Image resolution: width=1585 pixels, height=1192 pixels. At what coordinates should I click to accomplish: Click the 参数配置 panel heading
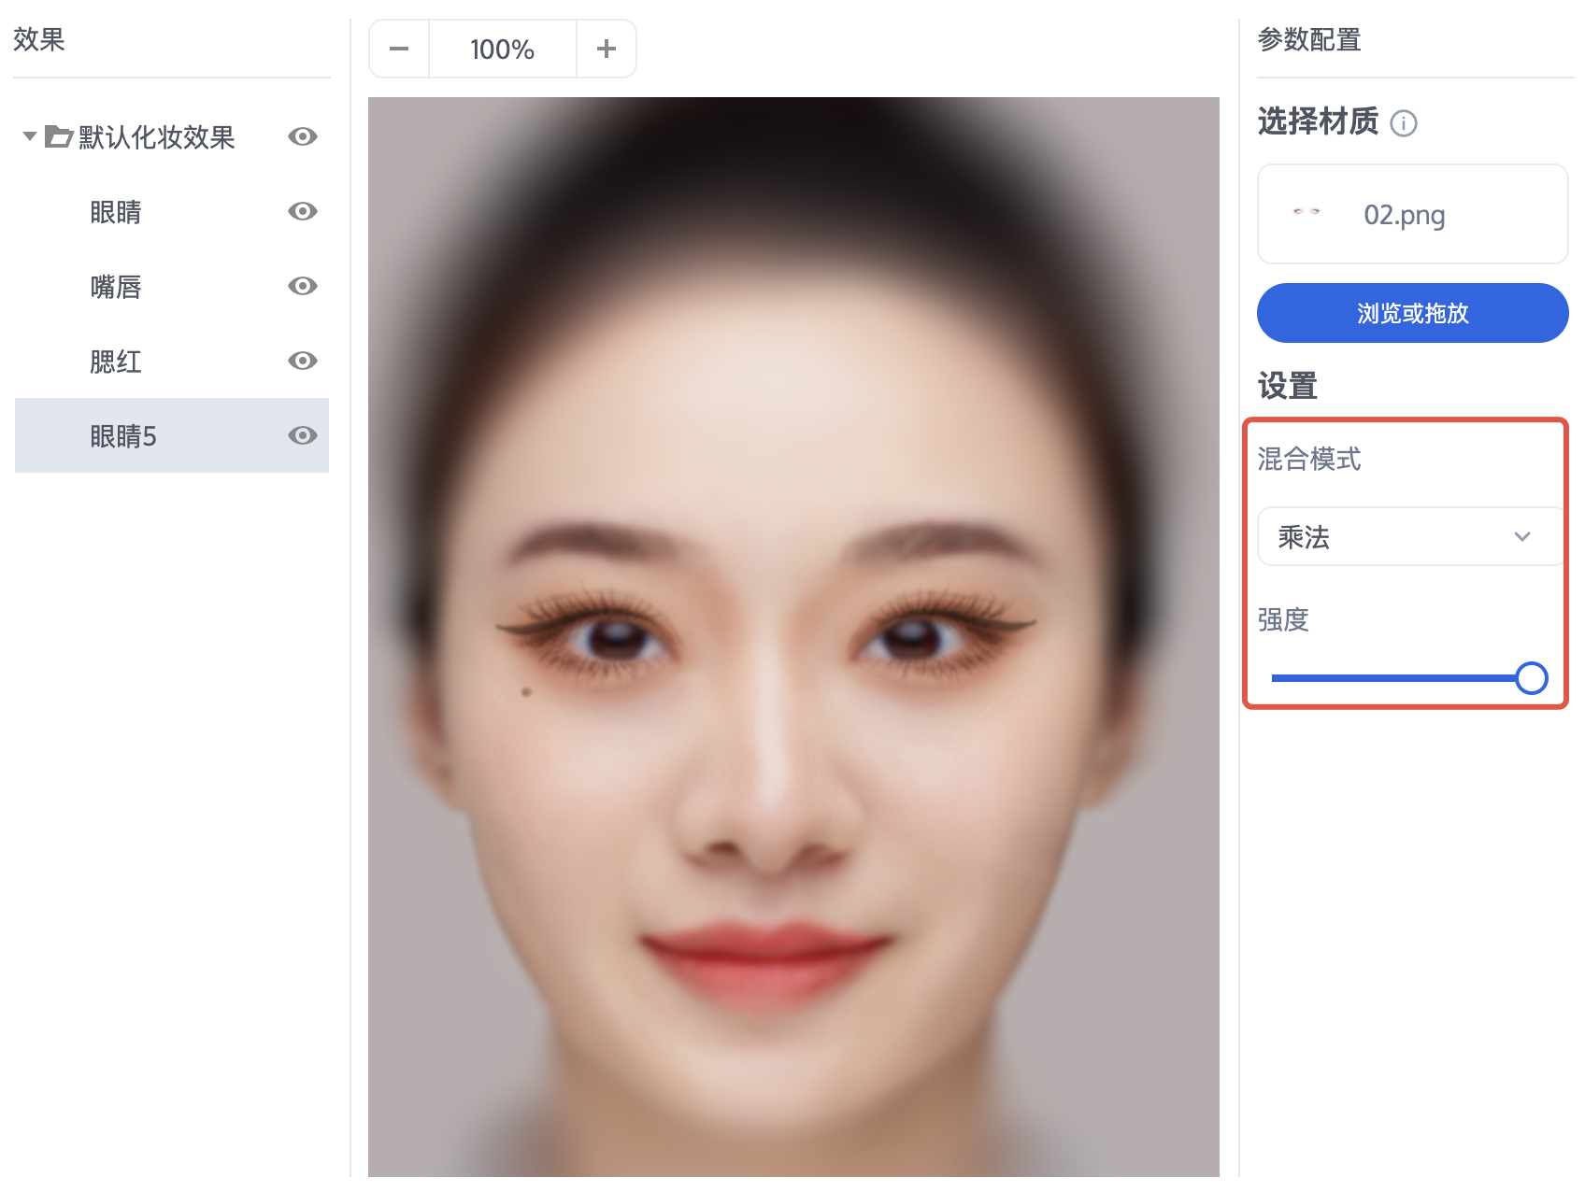pyautogui.click(x=1309, y=39)
